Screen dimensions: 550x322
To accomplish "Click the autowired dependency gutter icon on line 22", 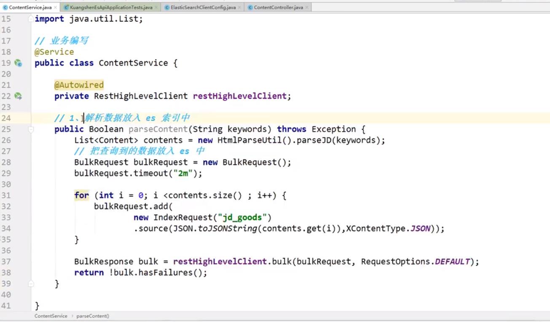I will click(x=18, y=96).
